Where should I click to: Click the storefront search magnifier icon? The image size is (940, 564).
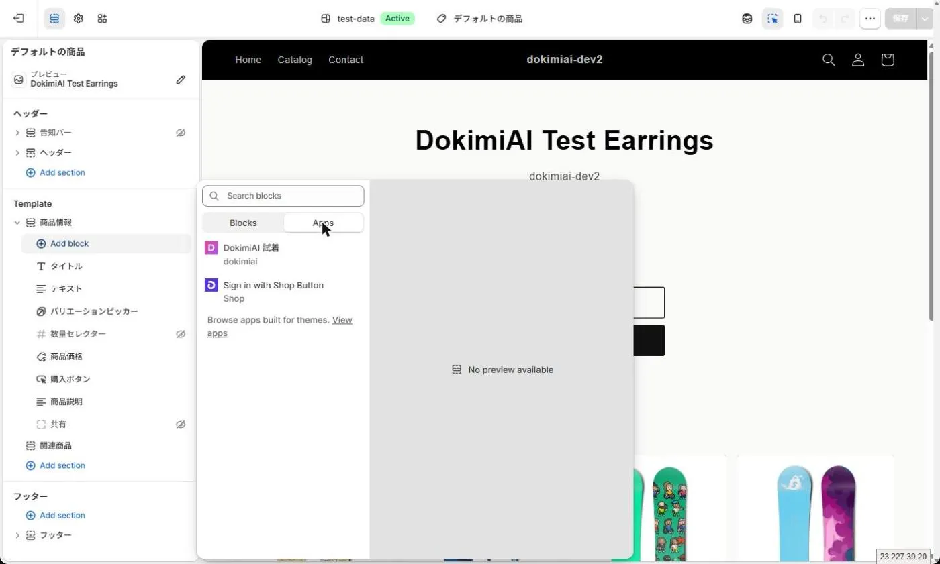point(829,60)
